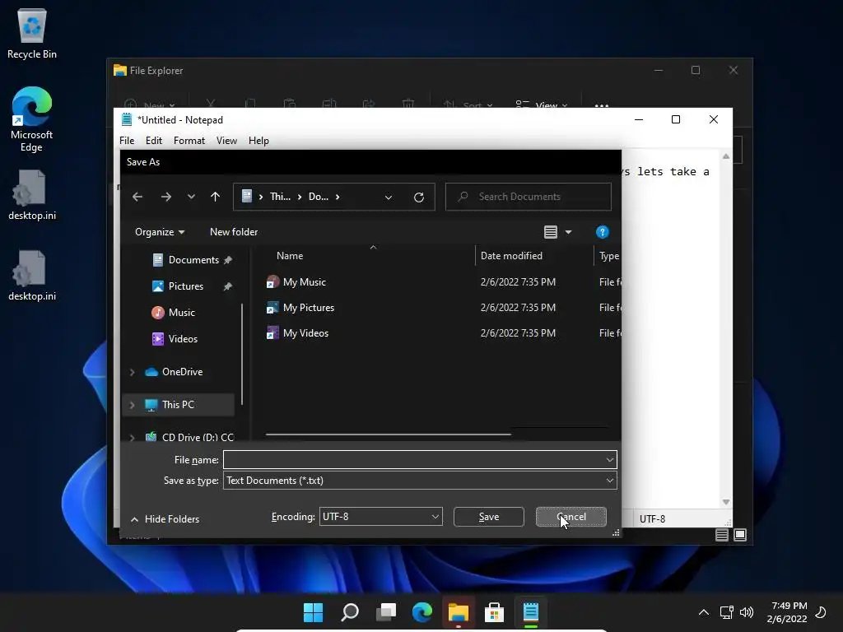Click Notepad's vertical scrollbar down arrow

(x=726, y=502)
